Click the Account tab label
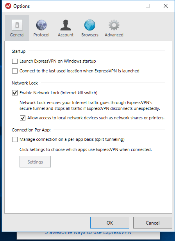Screen dimensions: 175x241 [x=66, y=35]
